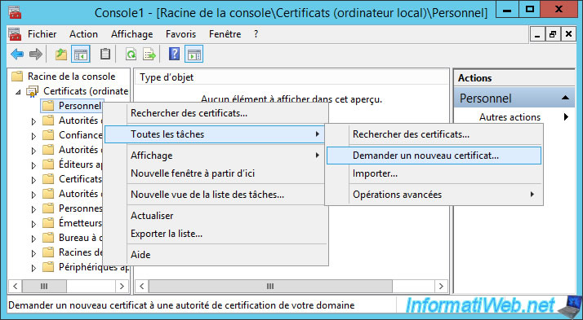Screen dimensions: 583x320
Task: Click the Racine de la console folder icon
Action: pos(17,77)
